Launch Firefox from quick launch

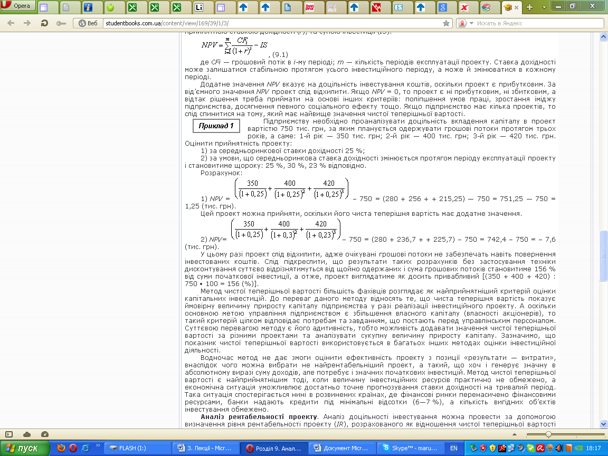pyautogui.click(x=61, y=448)
